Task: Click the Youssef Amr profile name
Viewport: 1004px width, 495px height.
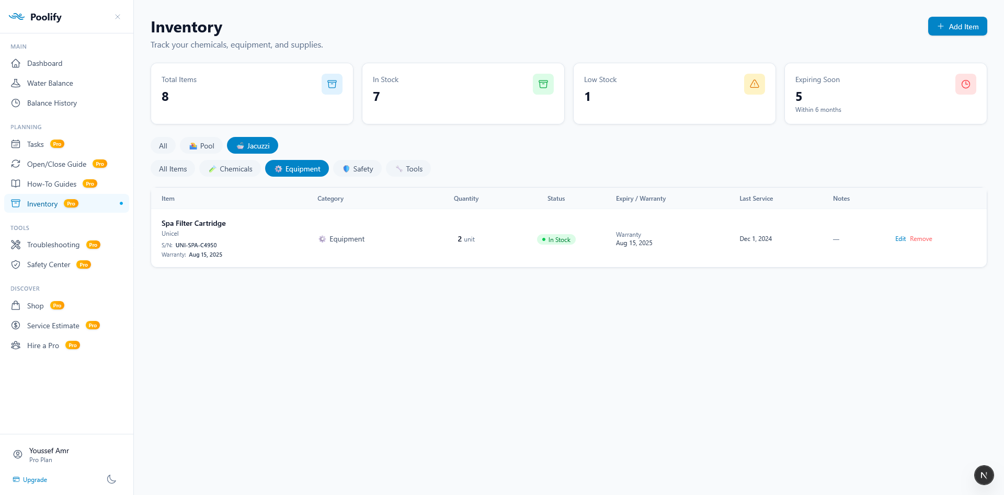Action: (x=49, y=451)
